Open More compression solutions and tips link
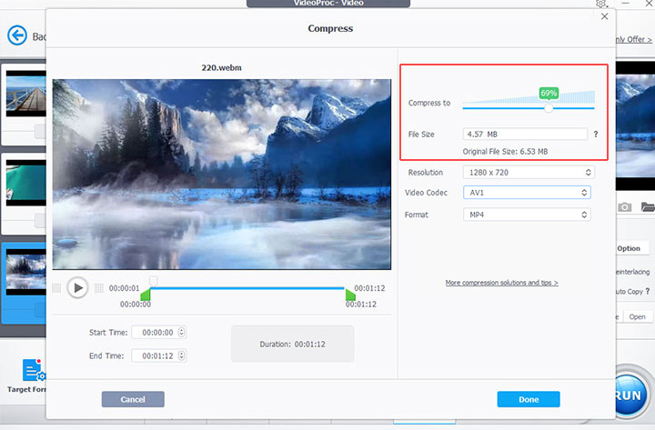The image size is (655, 430). (x=501, y=283)
